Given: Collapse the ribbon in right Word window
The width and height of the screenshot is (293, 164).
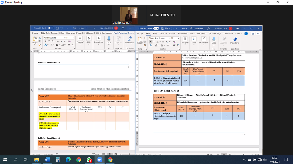Looking at the screenshot, I should pyautogui.click(x=260, y=49).
